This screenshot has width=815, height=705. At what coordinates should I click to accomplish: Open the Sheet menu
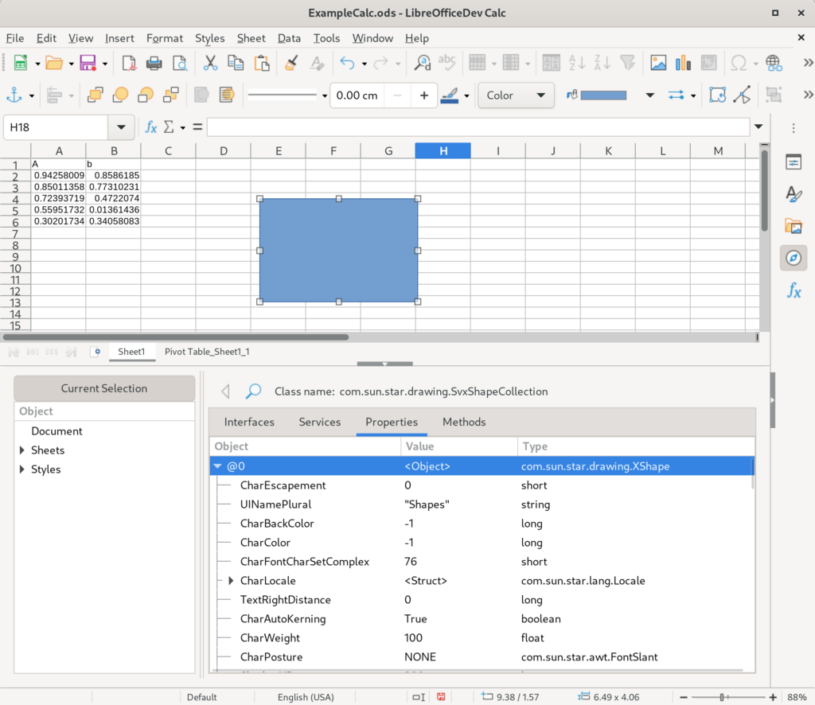(x=251, y=38)
